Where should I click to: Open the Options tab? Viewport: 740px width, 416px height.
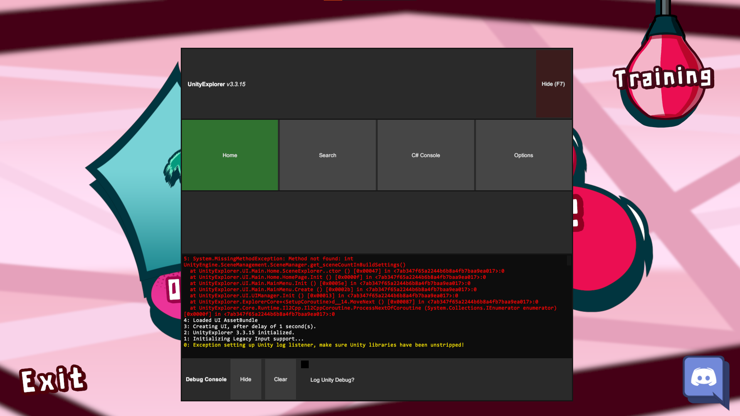(x=523, y=155)
